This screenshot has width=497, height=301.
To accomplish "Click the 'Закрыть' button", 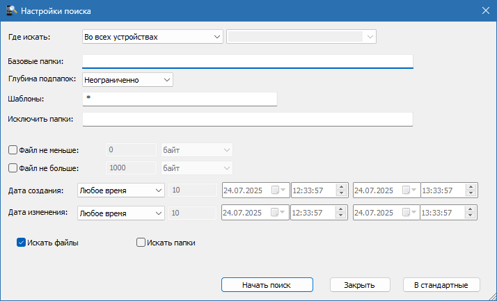I will coord(360,285).
